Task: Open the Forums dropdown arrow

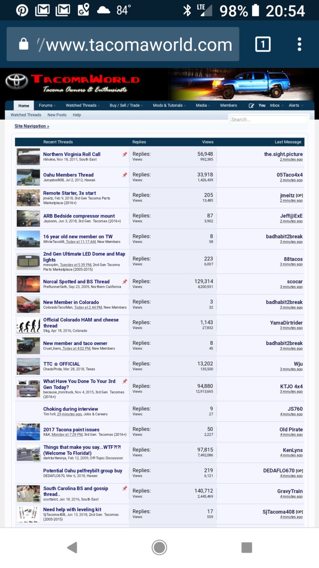Action: click(x=54, y=106)
